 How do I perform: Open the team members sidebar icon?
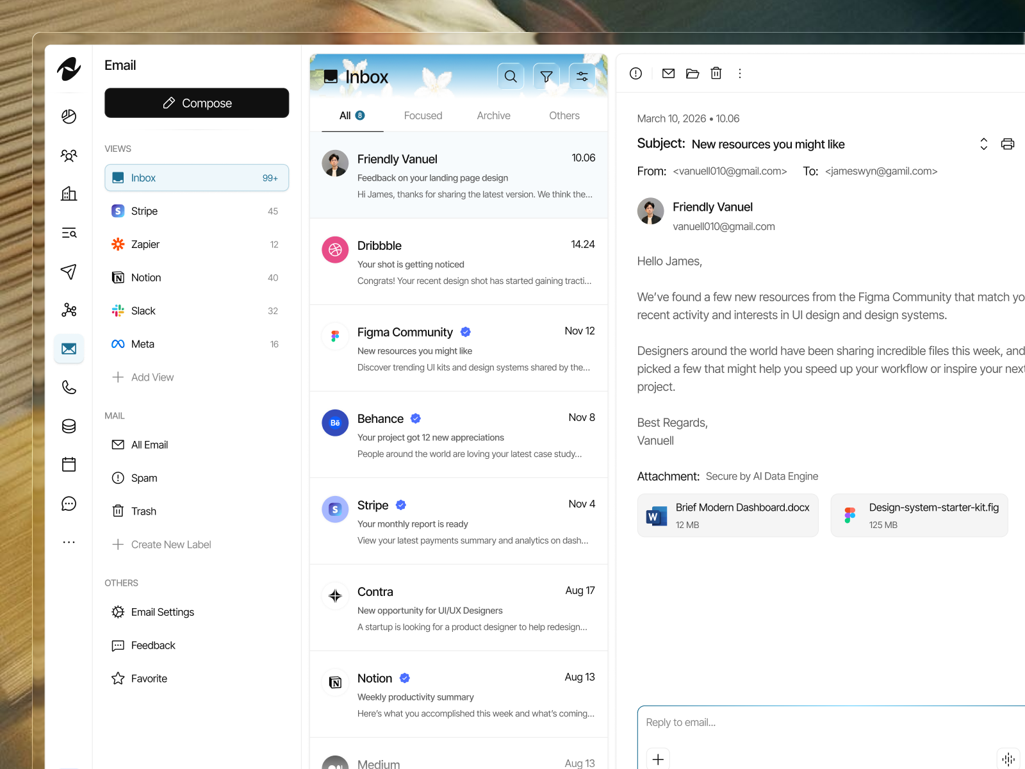tap(69, 155)
